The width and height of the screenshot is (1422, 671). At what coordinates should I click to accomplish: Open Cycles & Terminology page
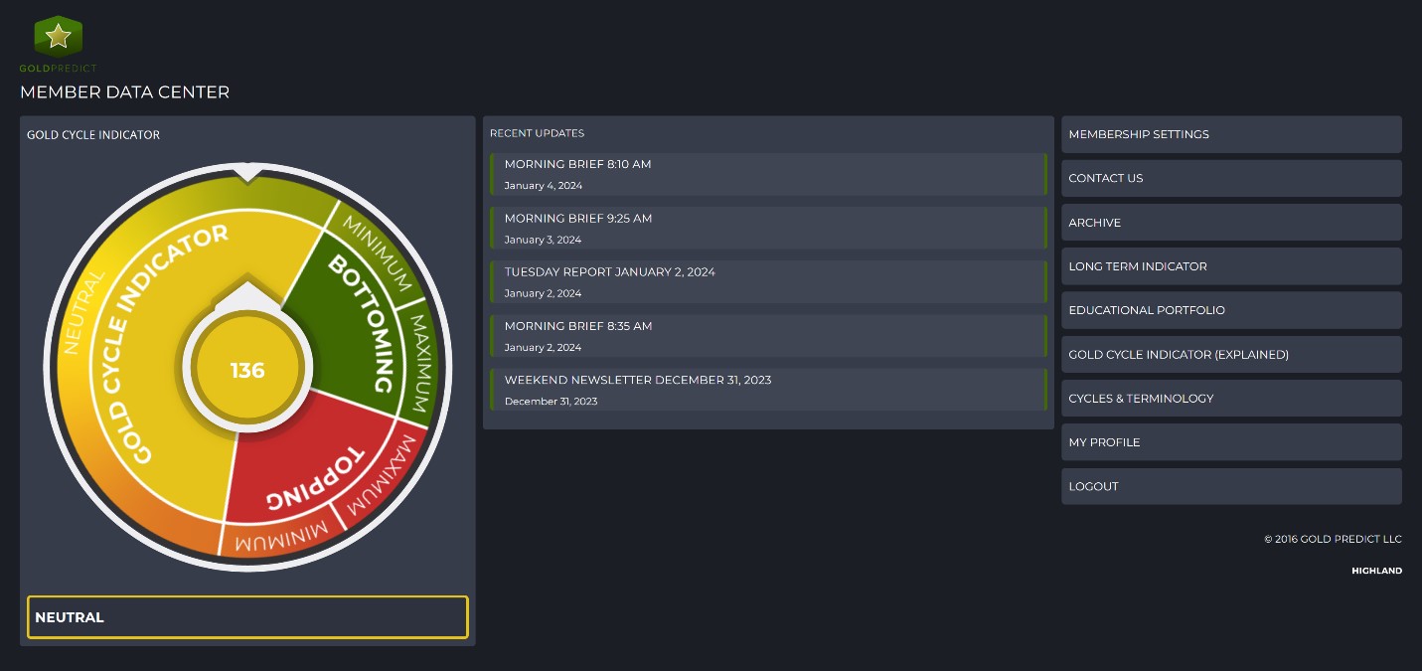[x=1230, y=399]
